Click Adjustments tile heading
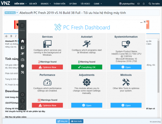Image resolution: width=162 pixels, height=124 pixels. 87,75
